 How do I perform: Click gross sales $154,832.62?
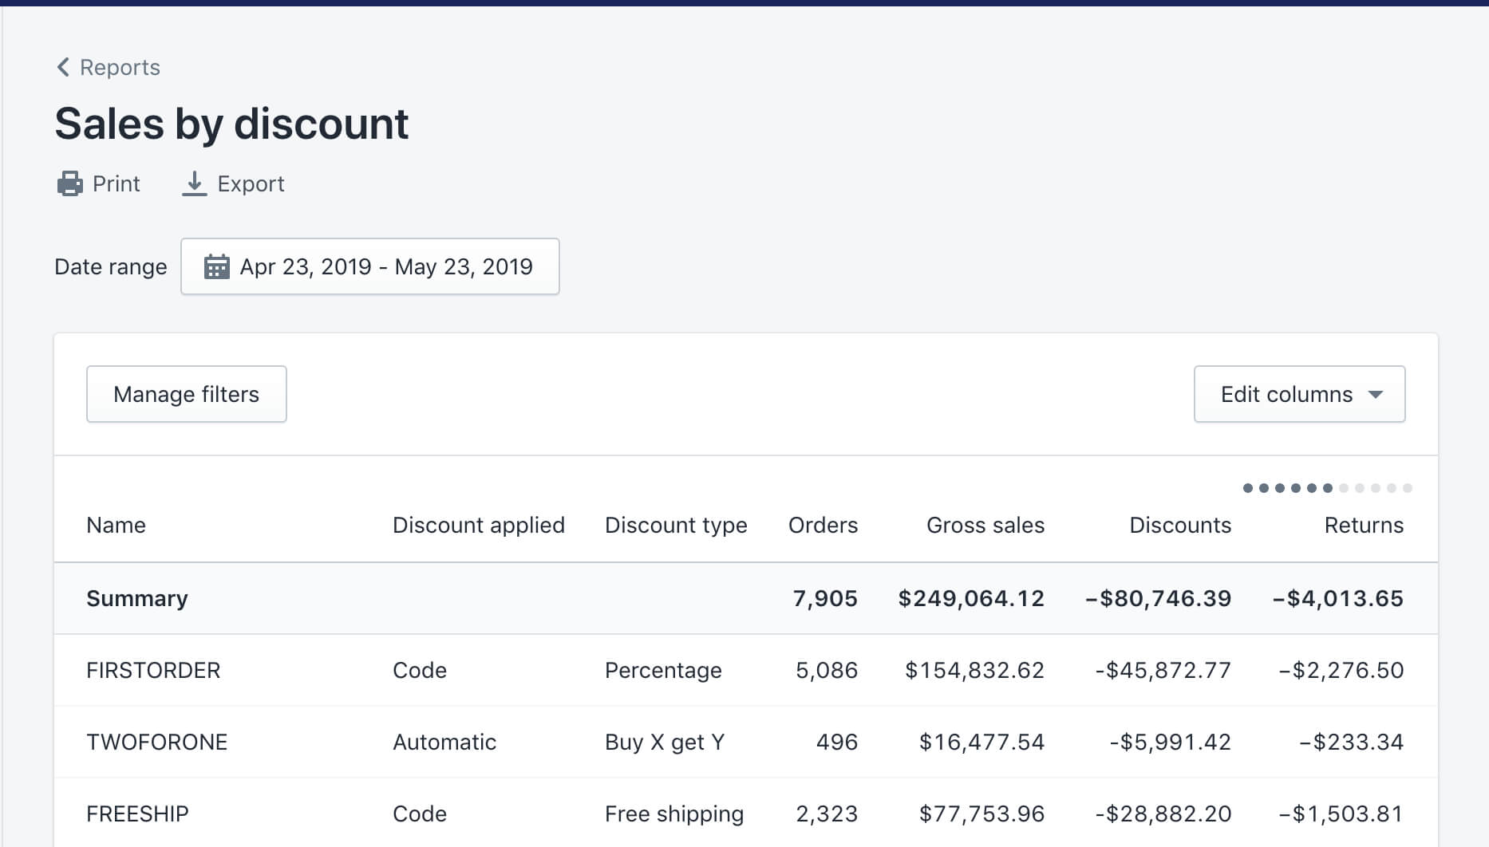974,670
